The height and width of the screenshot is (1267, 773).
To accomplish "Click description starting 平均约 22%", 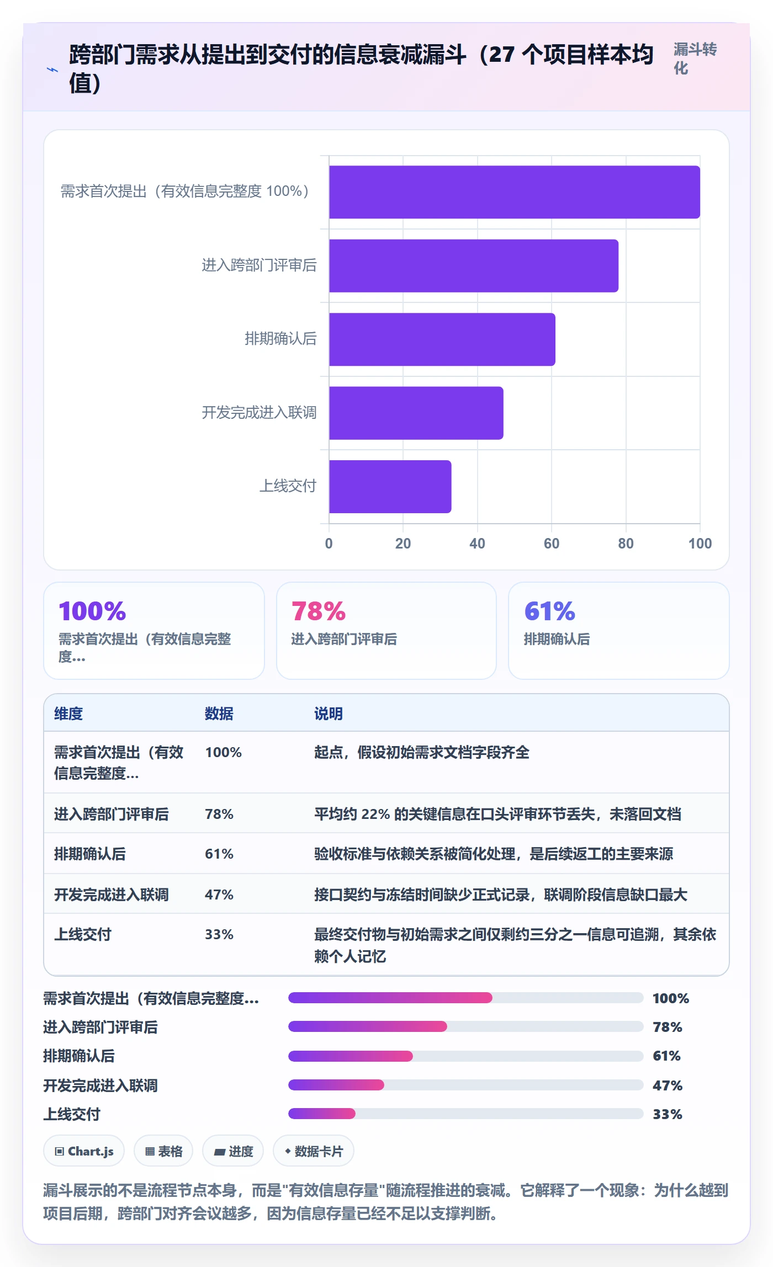I will (497, 814).
